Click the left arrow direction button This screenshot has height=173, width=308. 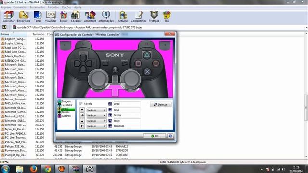click(x=82, y=126)
